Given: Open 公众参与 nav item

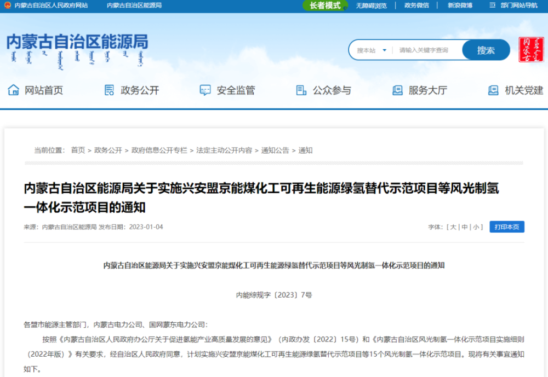Looking at the screenshot, I should coord(332,90).
